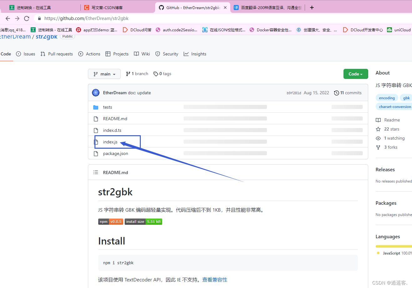The width and height of the screenshot is (412, 288).
Task: Open the Readme link in About
Action: (388, 120)
